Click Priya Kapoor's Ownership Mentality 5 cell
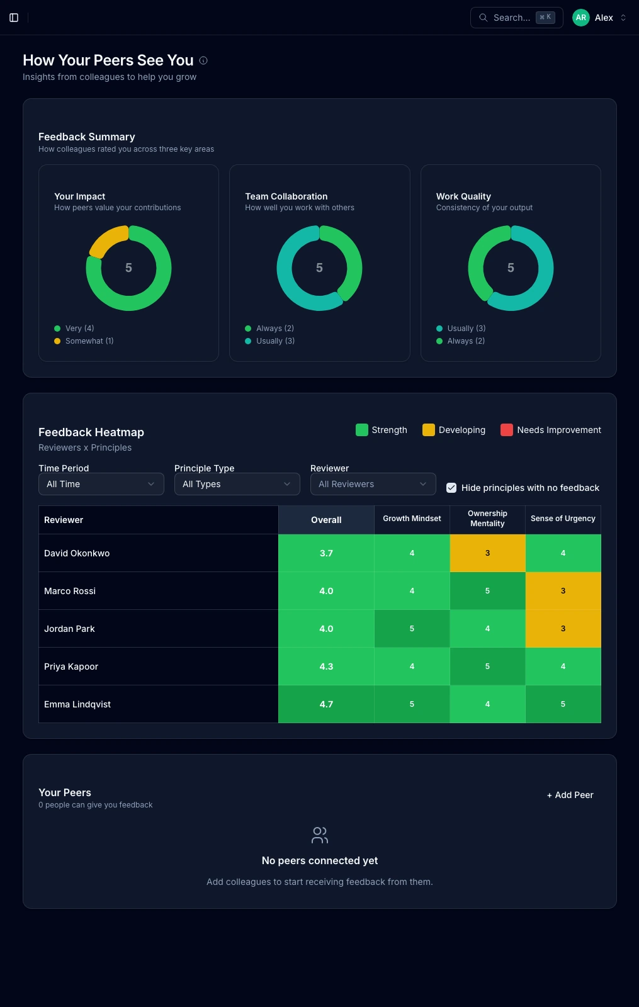639x1007 pixels. 487,667
